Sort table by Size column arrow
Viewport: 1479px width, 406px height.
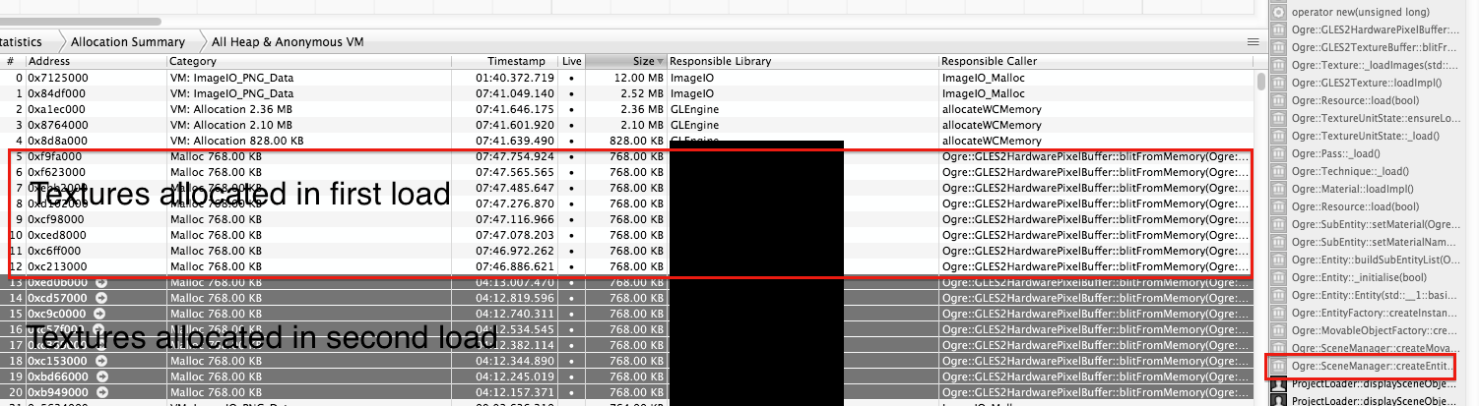(660, 61)
